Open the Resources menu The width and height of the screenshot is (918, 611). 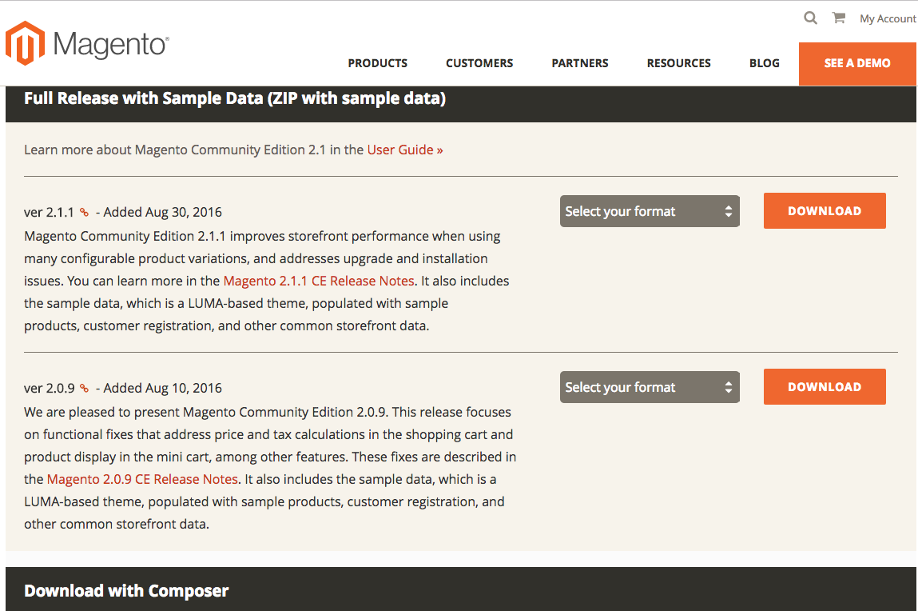[x=679, y=63]
